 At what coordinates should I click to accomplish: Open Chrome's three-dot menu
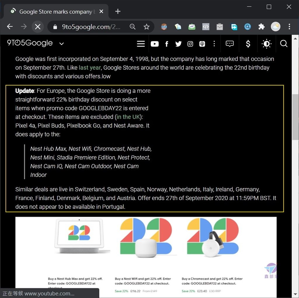[x=289, y=27]
